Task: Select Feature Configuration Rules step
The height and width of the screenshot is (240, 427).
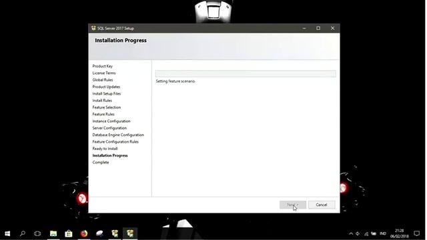Action: pos(115,142)
